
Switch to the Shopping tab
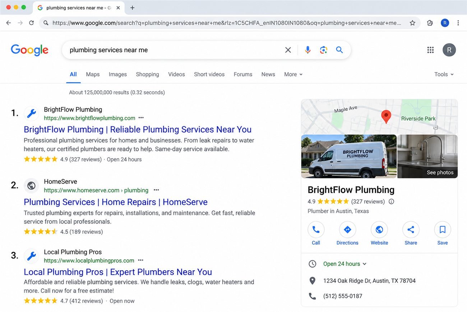pyautogui.click(x=147, y=74)
